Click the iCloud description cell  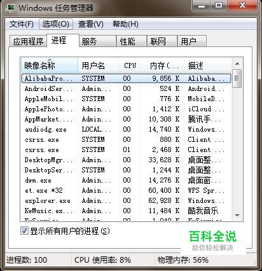click(206, 109)
